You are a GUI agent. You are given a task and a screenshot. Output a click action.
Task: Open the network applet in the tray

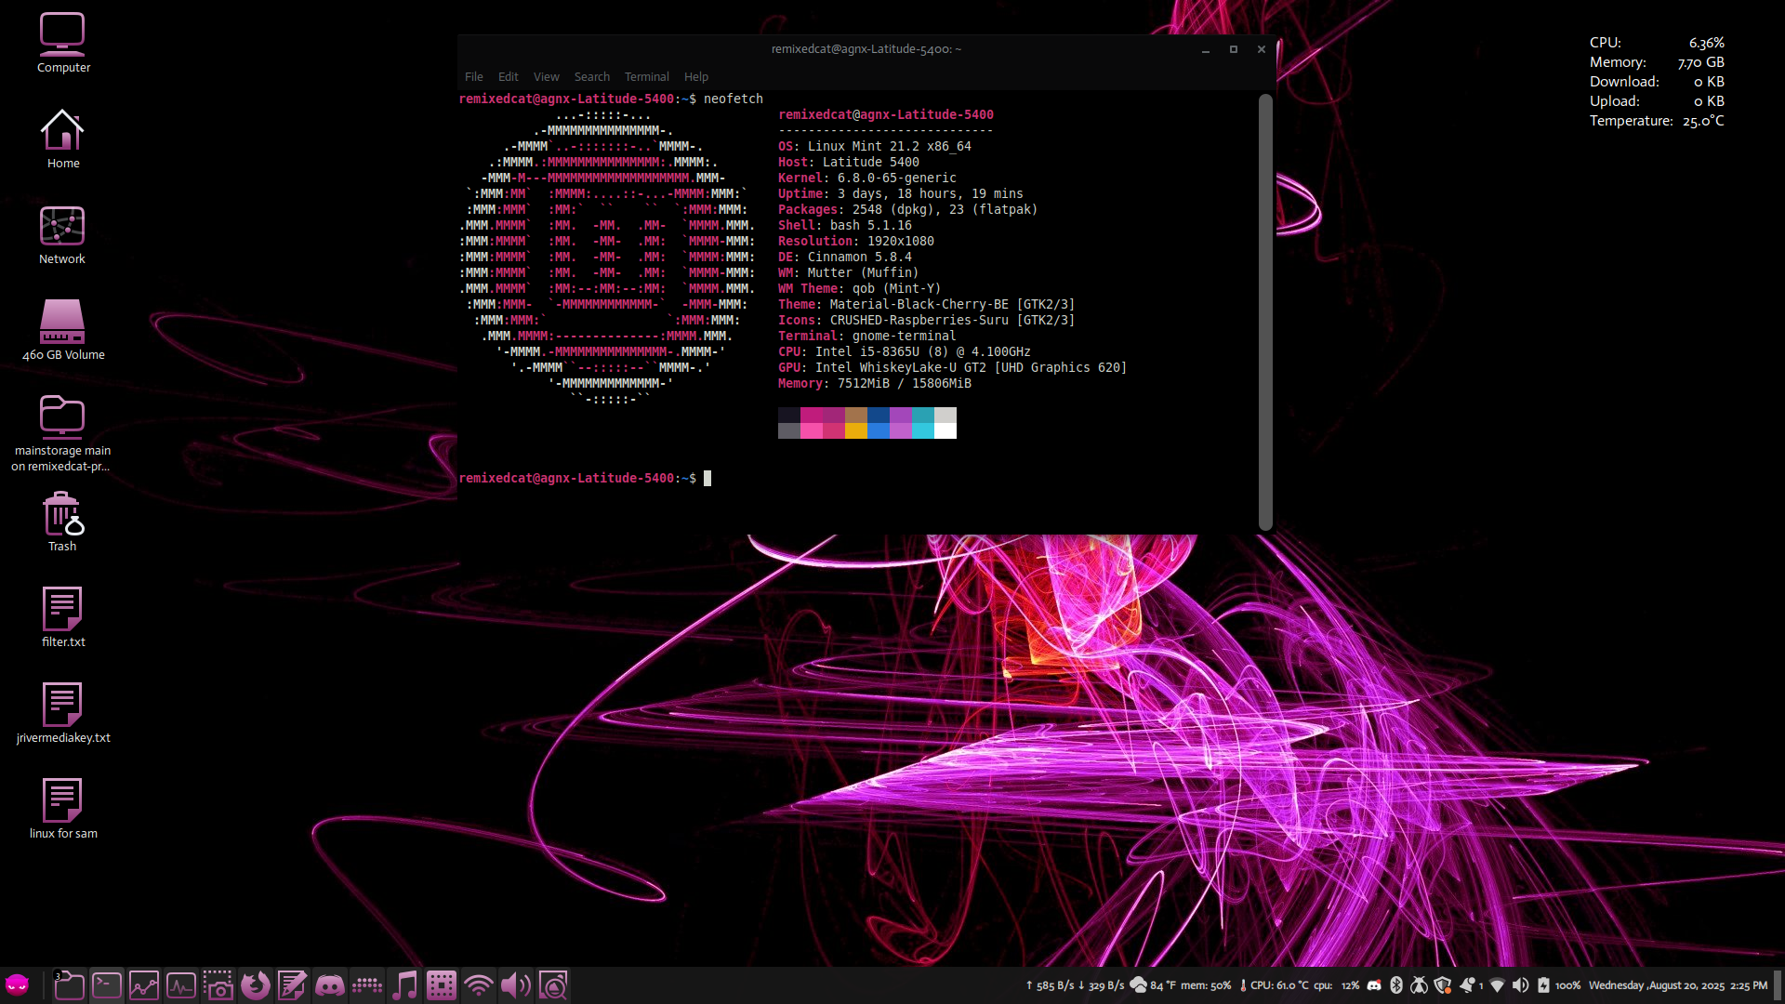[x=1497, y=985]
